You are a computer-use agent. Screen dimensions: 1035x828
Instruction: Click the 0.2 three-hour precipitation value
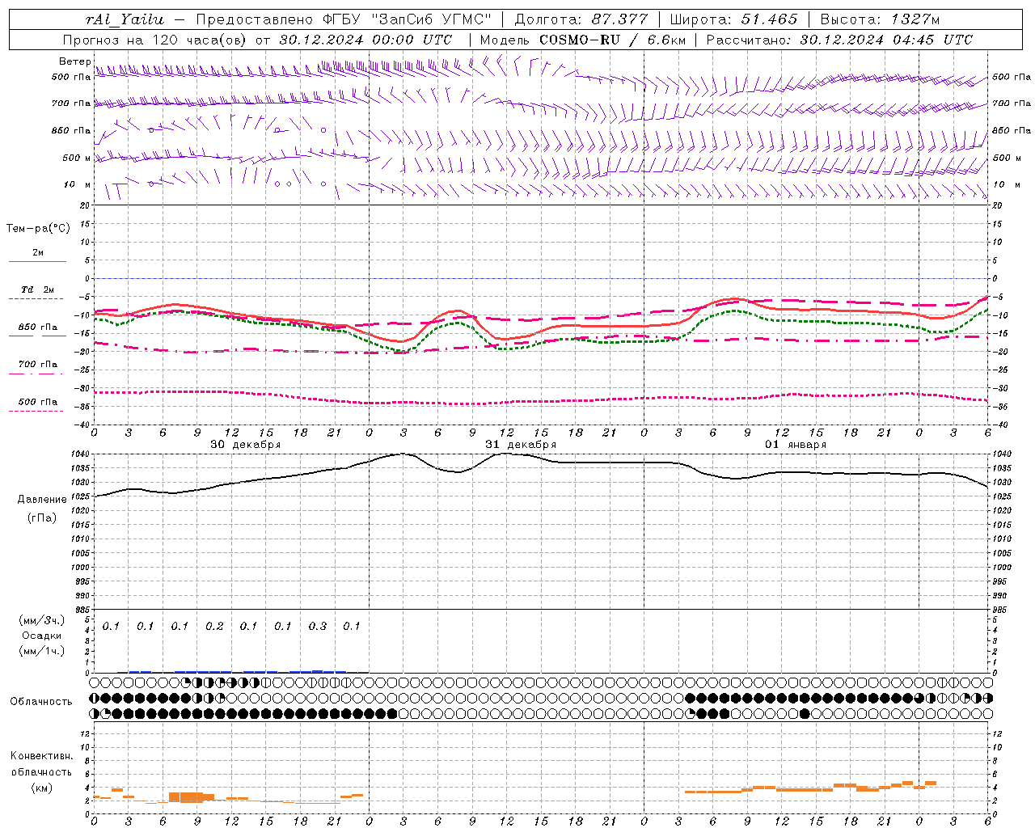tap(214, 626)
